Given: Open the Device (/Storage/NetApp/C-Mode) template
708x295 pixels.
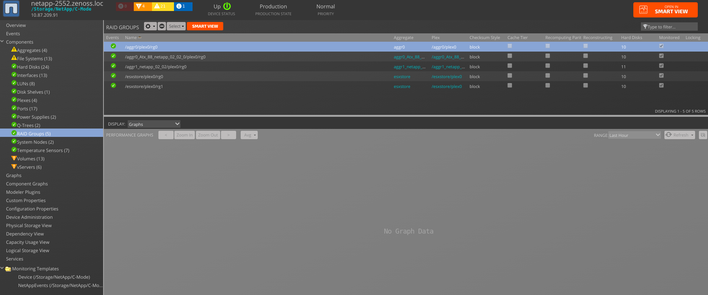Looking at the screenshot, I should pos(54,277).
